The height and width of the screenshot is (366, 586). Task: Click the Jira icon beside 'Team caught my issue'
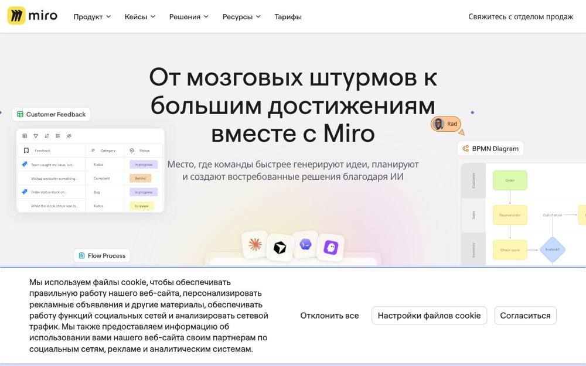[x=25, y=165]
